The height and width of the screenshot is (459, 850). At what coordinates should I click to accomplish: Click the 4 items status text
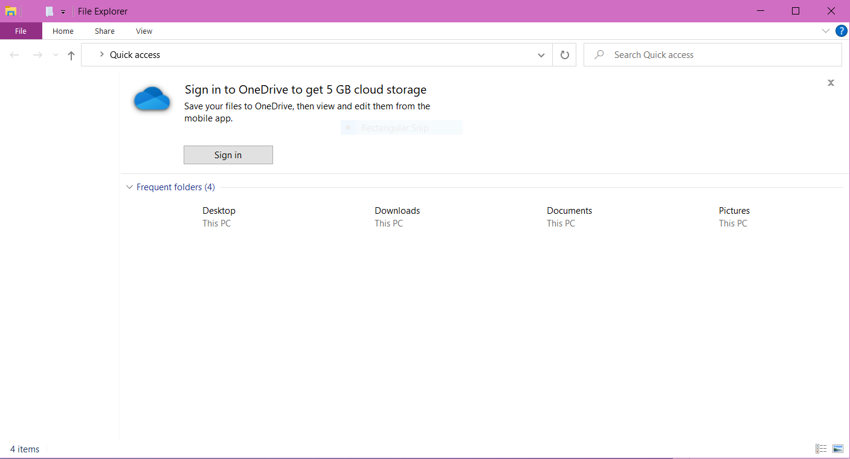point(25,449)
